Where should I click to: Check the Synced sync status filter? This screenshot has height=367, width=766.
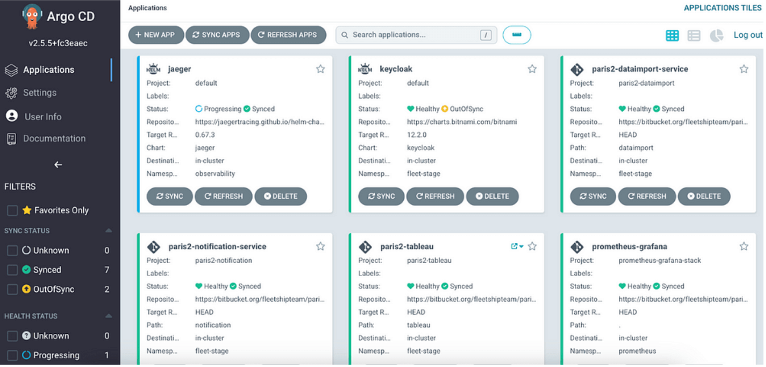tap(12, 270)
